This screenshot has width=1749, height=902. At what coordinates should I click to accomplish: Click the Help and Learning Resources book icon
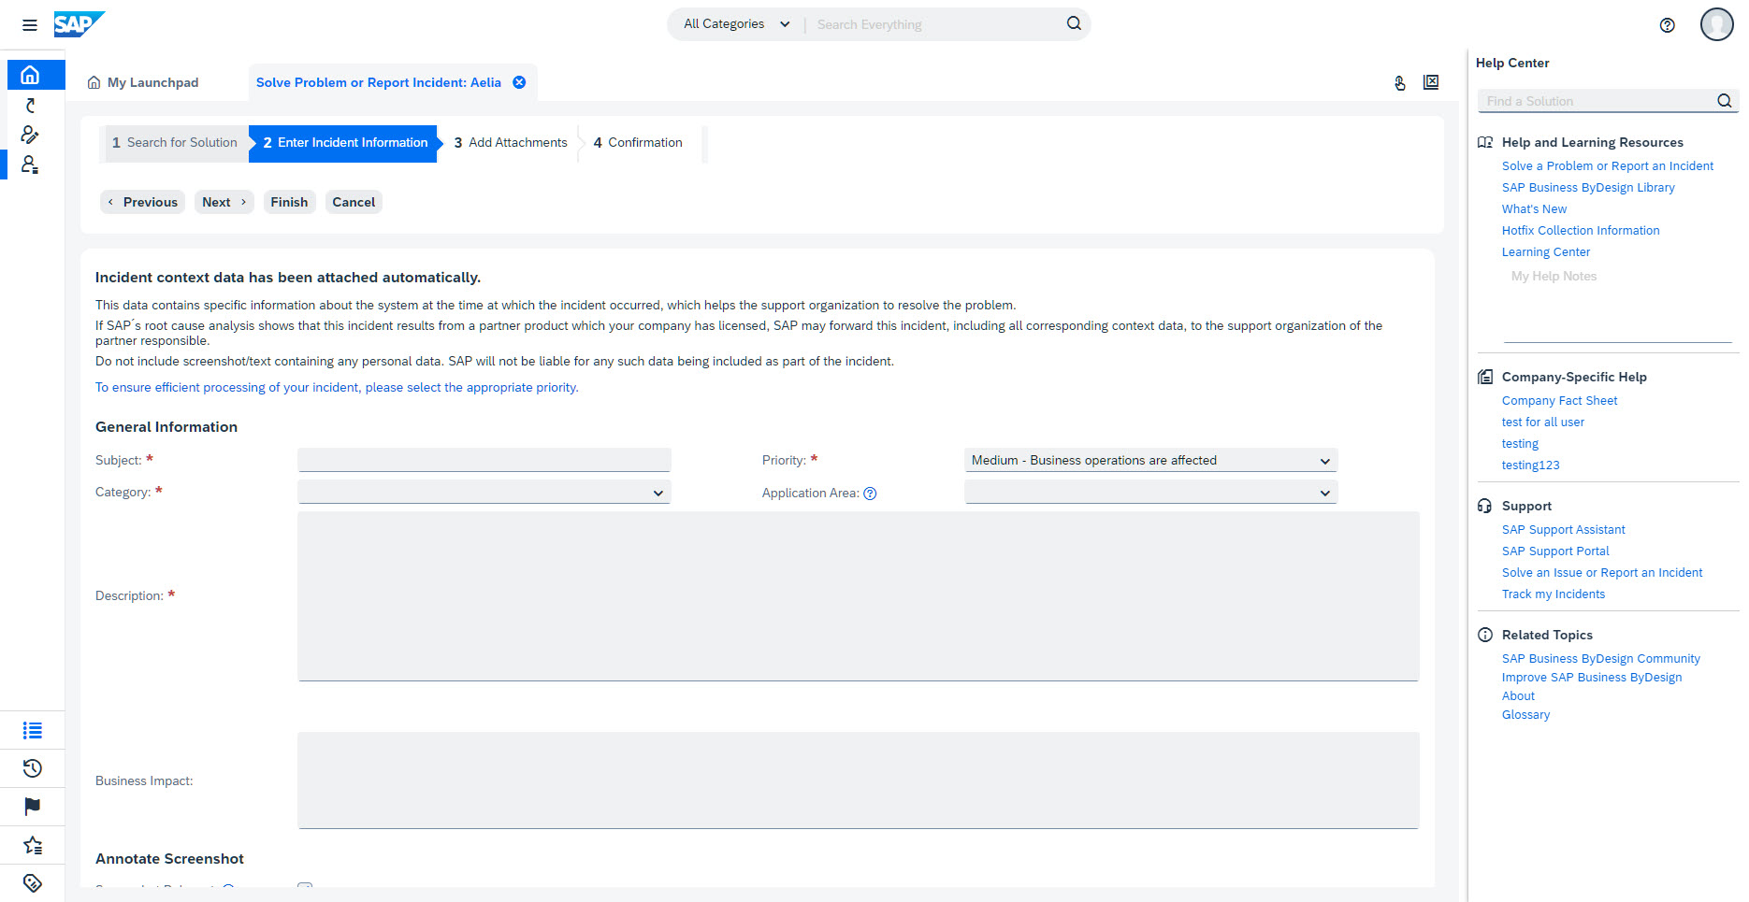click(x=1485, y=142)
